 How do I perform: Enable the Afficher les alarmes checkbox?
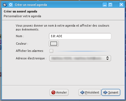(51, 51)
